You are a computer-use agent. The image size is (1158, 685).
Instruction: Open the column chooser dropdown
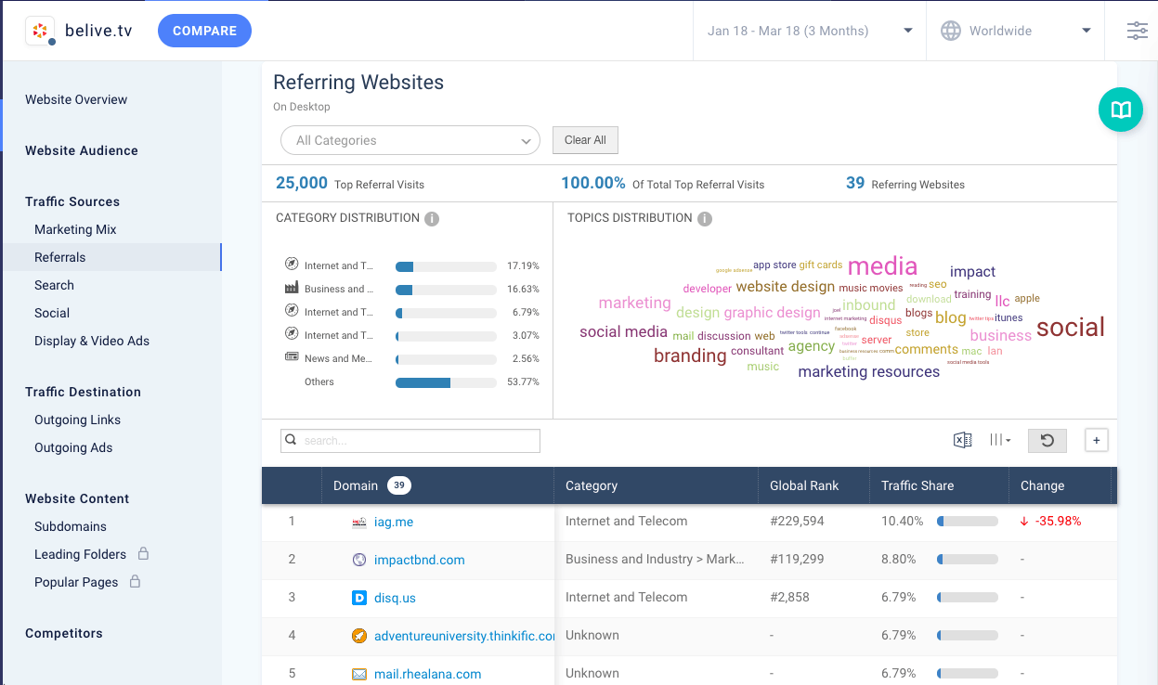coord(1000,440)
